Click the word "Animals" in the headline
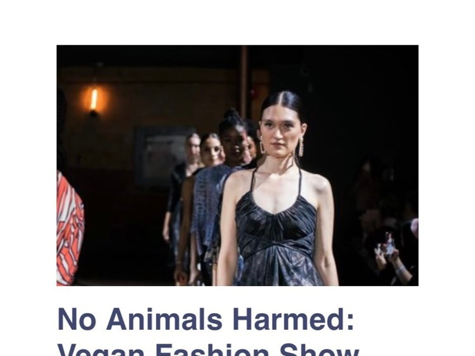This screenshot has height=356, width=475. [x=164, y=319]
